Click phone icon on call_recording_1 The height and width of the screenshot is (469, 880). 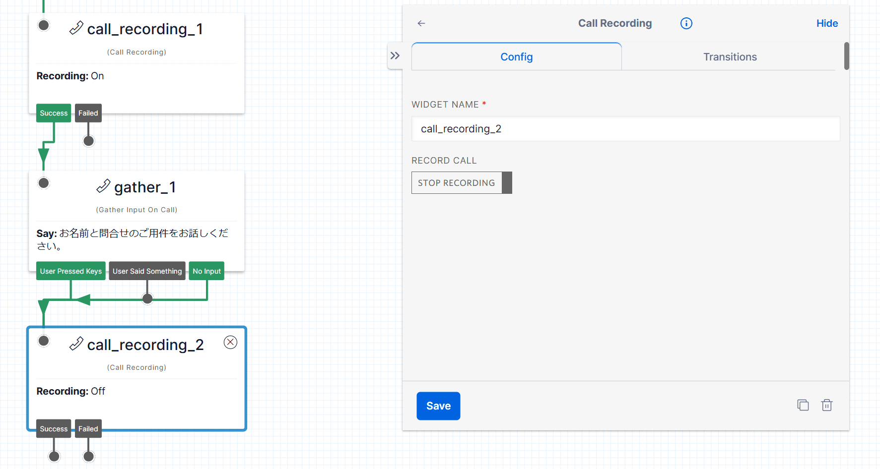(x=76, y=28)
